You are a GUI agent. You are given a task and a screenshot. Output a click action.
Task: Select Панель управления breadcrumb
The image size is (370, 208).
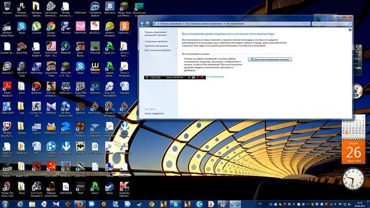click(x=171, y=24)
